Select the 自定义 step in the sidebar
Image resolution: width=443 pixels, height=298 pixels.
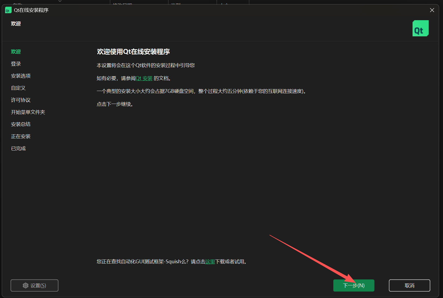pyautogui.click(x=18, y=88)
